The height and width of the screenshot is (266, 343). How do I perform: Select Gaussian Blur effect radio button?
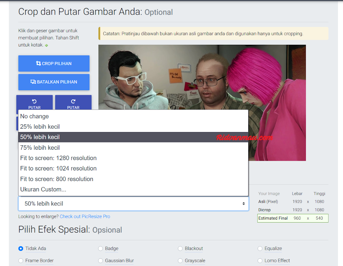100,261
